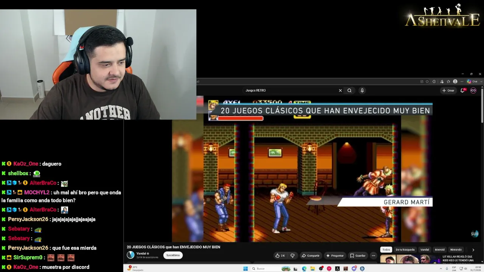484x272 pixels.
Task: Subscribe to the Vandal channel
Action: pos(173,255)
